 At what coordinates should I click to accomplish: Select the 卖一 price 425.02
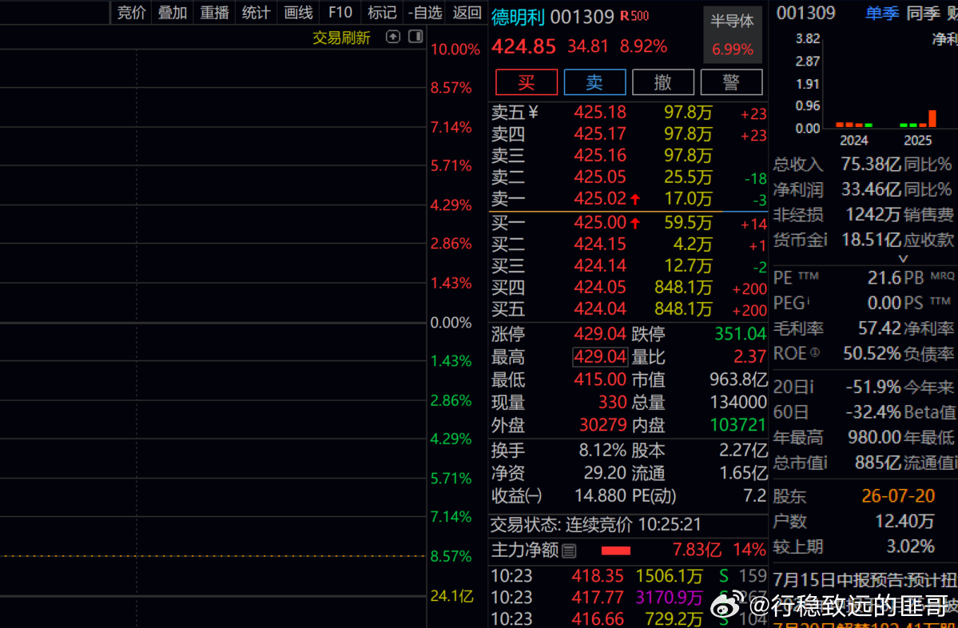[600, 198]
